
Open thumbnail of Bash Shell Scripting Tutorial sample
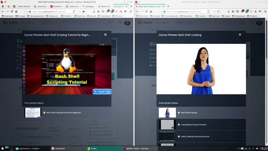tap(33, 112)
